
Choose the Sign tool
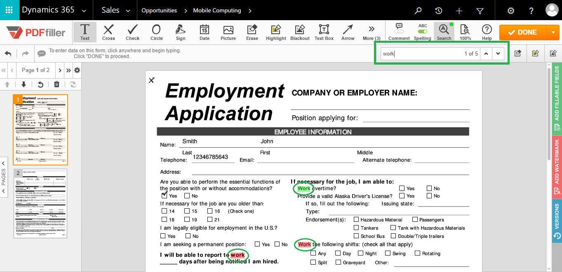coord(180,32)
